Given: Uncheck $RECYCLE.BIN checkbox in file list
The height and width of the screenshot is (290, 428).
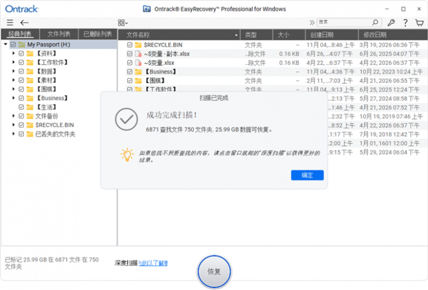Looking at the screenshot, I should pos(130,45).
